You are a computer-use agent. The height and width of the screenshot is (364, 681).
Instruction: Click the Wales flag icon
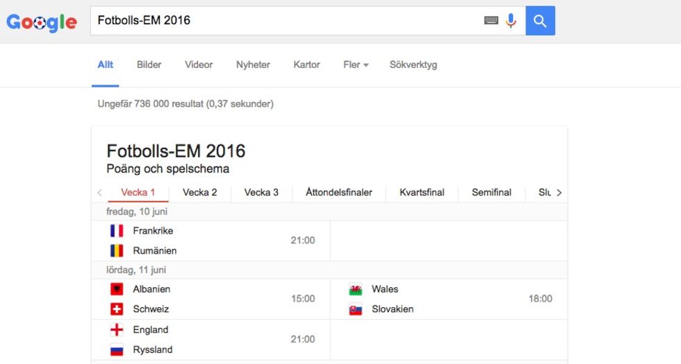pos(355,289)
